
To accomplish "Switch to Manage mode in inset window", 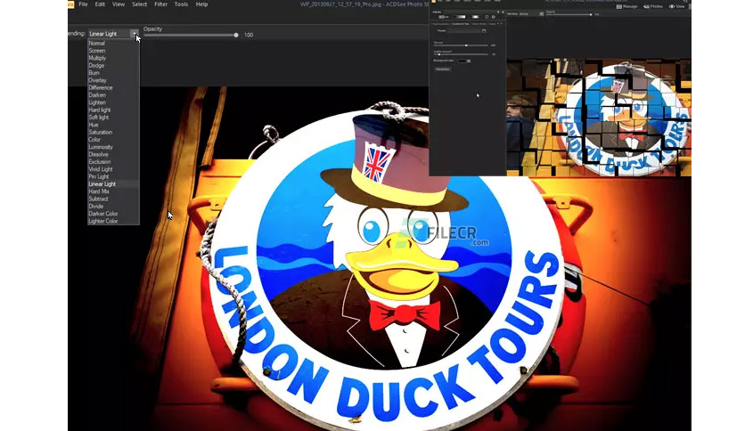I will coord(626,6).
